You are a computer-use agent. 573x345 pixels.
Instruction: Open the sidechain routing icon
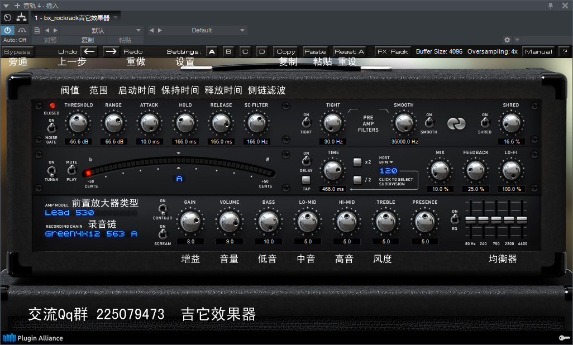point(22,17)
